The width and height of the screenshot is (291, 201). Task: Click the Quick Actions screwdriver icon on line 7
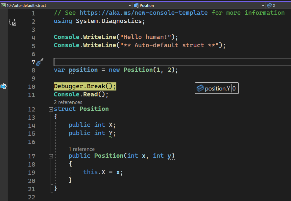coord(39,61)
